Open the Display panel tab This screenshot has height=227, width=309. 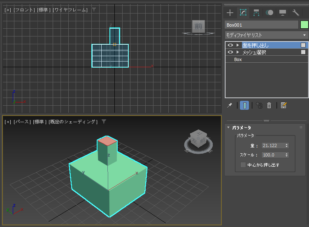pyautogui.click(x=283, y=13)
